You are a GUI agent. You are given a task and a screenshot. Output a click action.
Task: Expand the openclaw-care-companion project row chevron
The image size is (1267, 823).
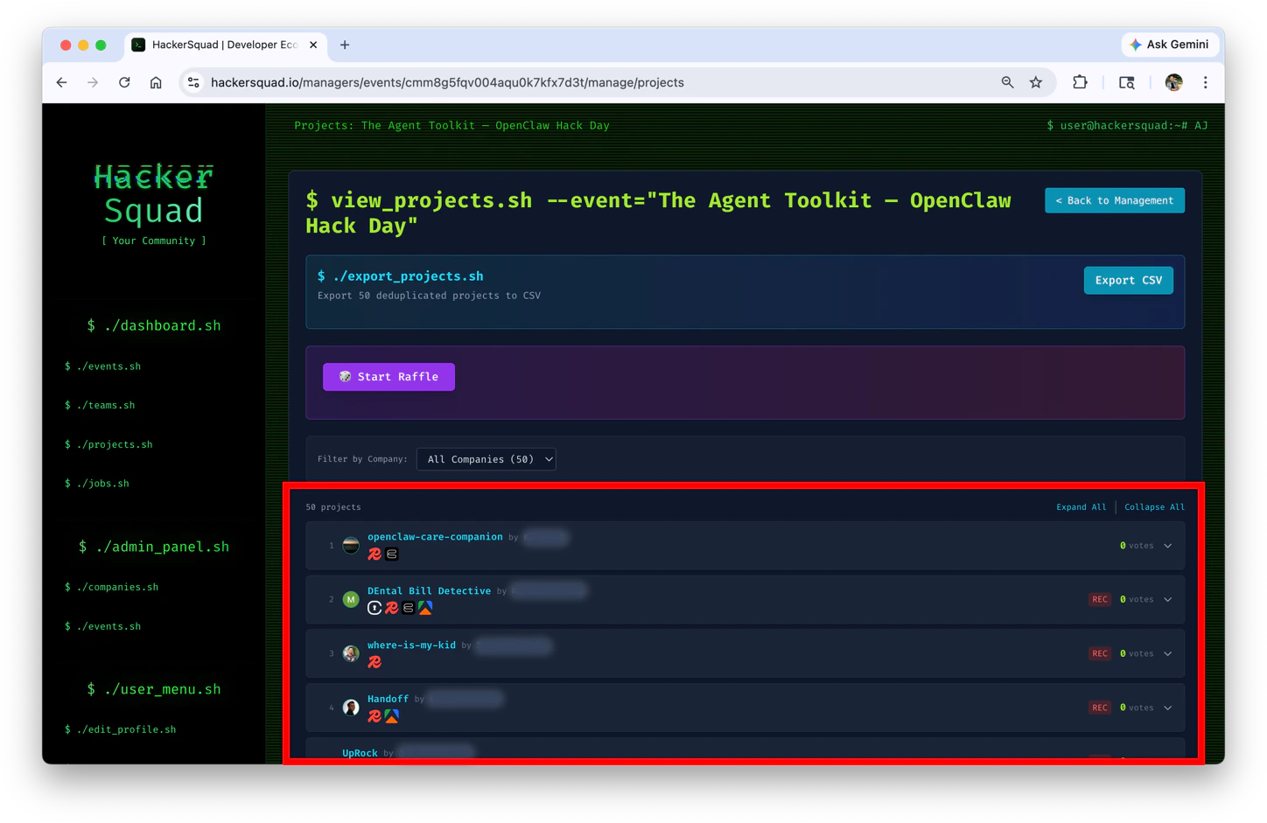[x=1168, y=545]
